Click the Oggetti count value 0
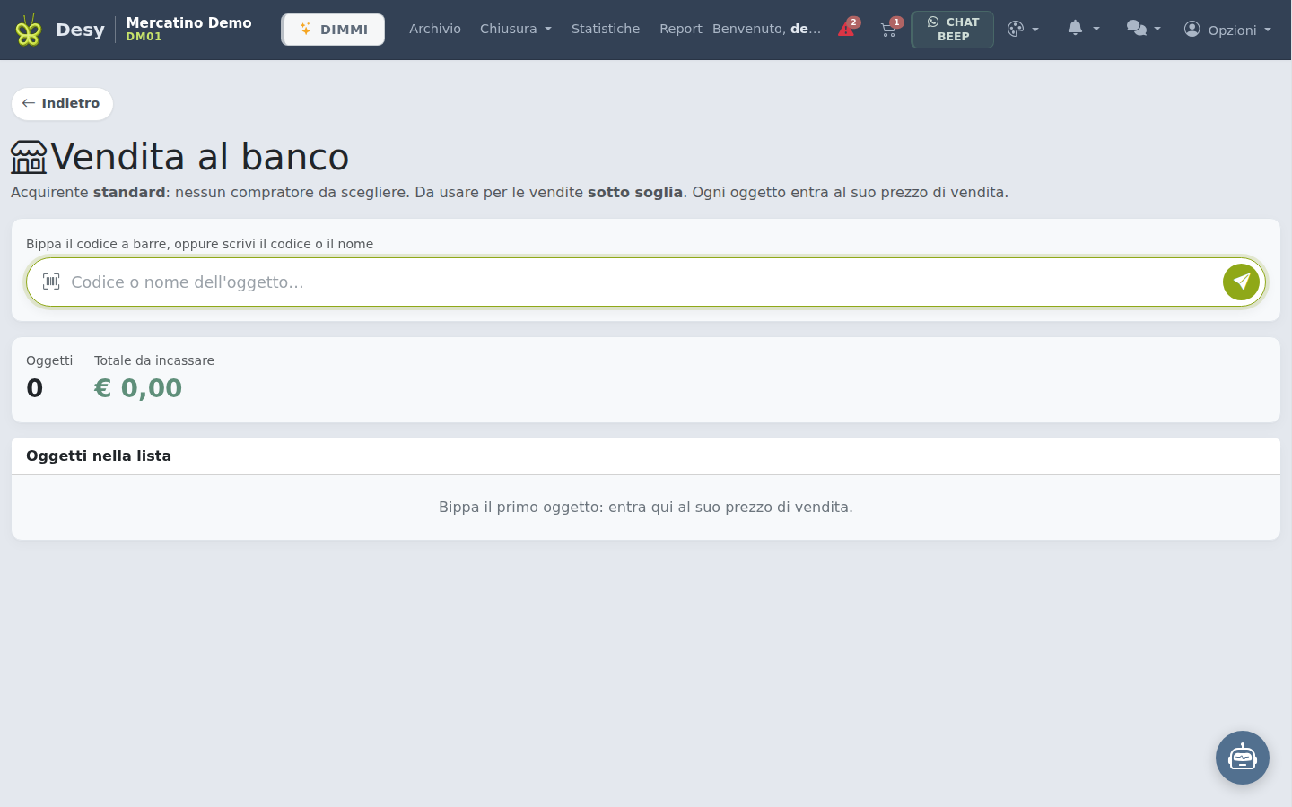The width and height of the screenshot is (1292, 807). [34, 388]
